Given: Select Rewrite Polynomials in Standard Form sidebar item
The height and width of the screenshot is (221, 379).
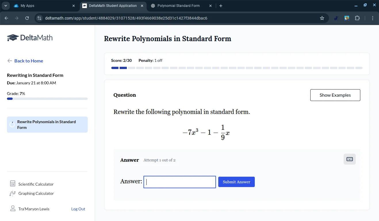Looking at the screenshot, I should pyautogui.click(x=47, y=125).
